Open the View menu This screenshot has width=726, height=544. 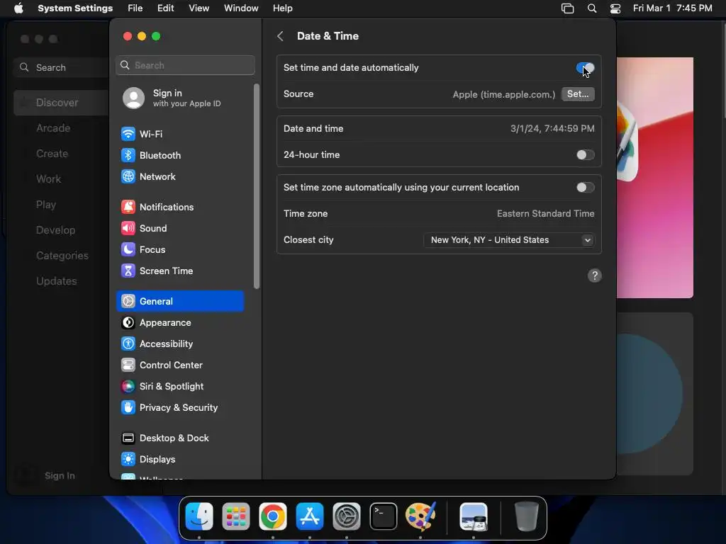199,8
